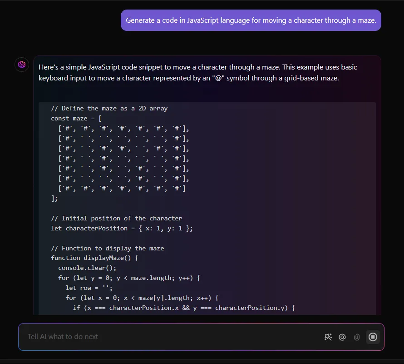Screen dimensions: 404x364
Task: Click the 'console.clear();' code line
Action: click(87, 268)
